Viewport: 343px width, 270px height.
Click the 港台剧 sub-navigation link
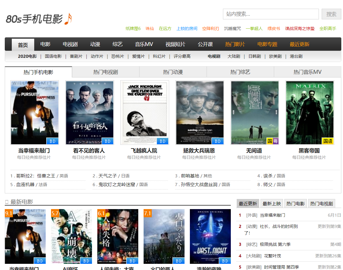pyautogui.click(x=296, y=56)
